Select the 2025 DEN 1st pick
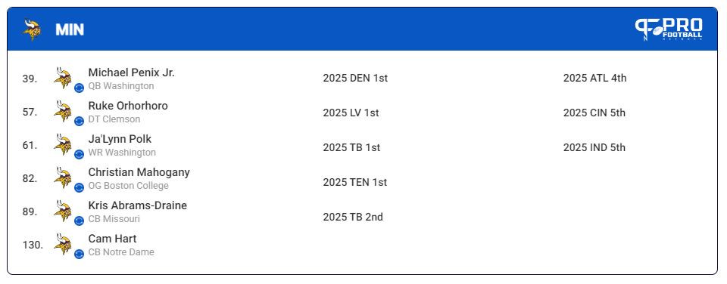 click(x=355, y=78)
